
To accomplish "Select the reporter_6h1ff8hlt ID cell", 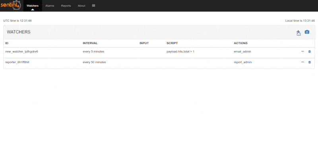I will click(x=17, y=62).
